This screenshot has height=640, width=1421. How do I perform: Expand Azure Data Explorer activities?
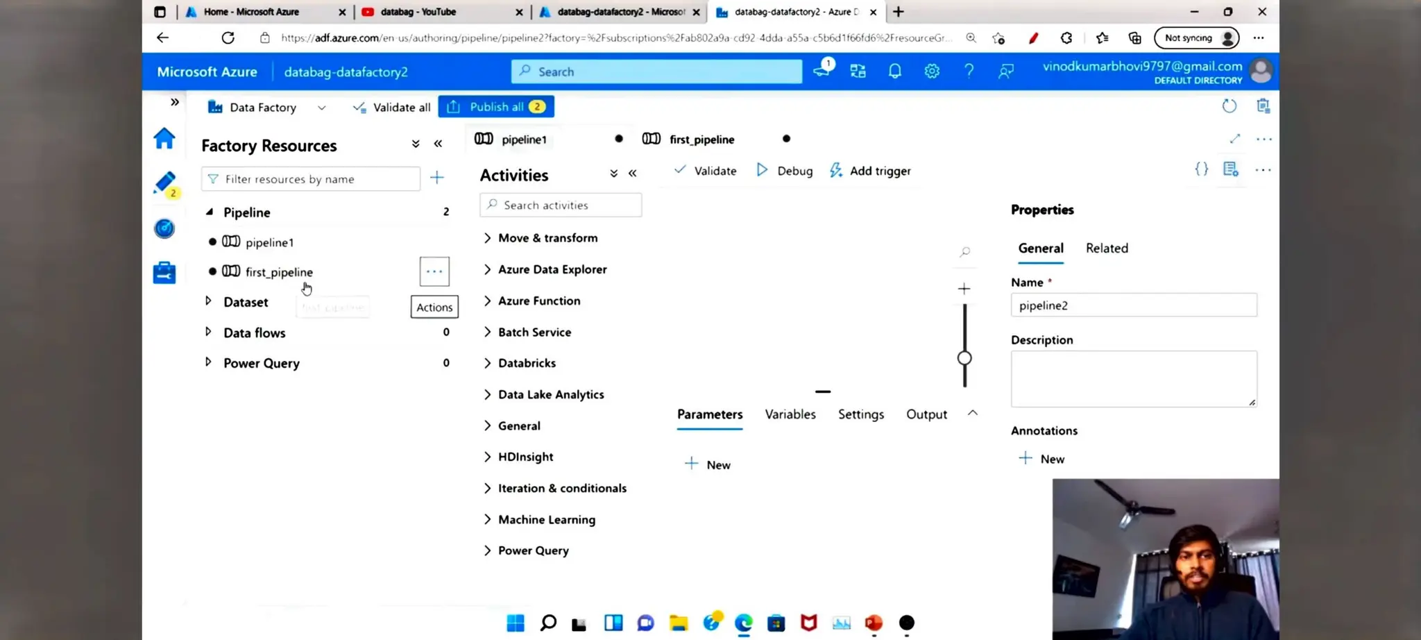pos(487,269)
